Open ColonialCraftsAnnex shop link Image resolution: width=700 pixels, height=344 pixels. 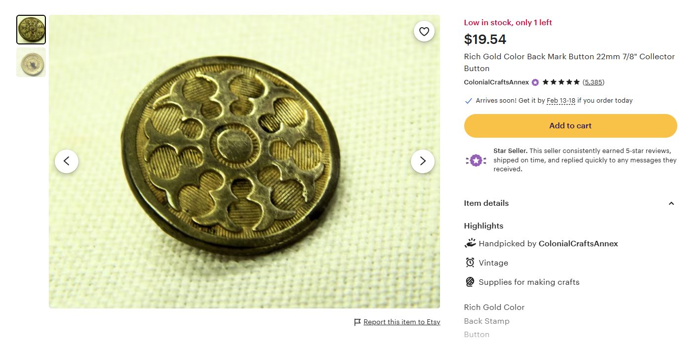496,82
